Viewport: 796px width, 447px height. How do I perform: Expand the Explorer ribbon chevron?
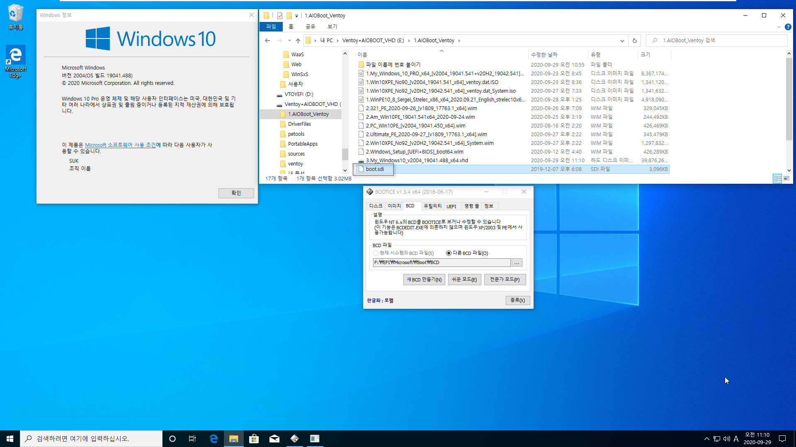779,27
